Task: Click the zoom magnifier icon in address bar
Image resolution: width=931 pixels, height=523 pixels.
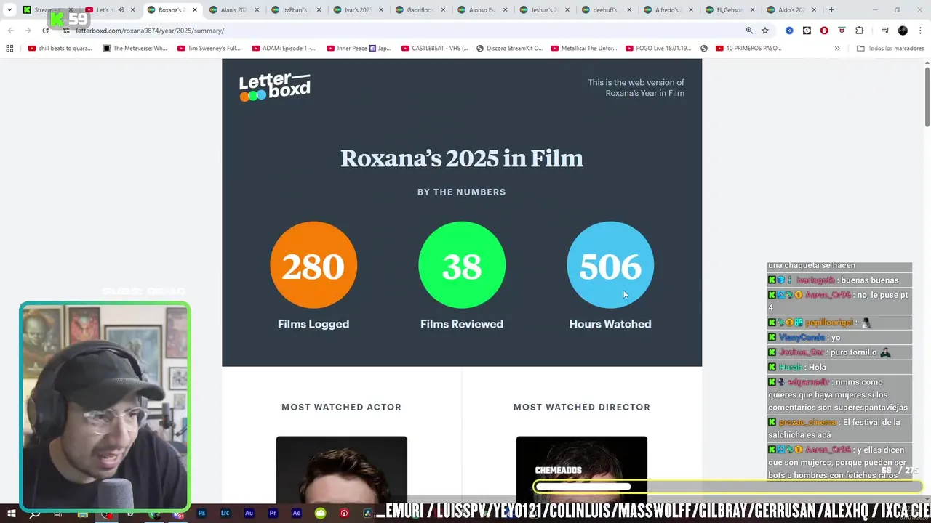Action: (x=749, y=31)
